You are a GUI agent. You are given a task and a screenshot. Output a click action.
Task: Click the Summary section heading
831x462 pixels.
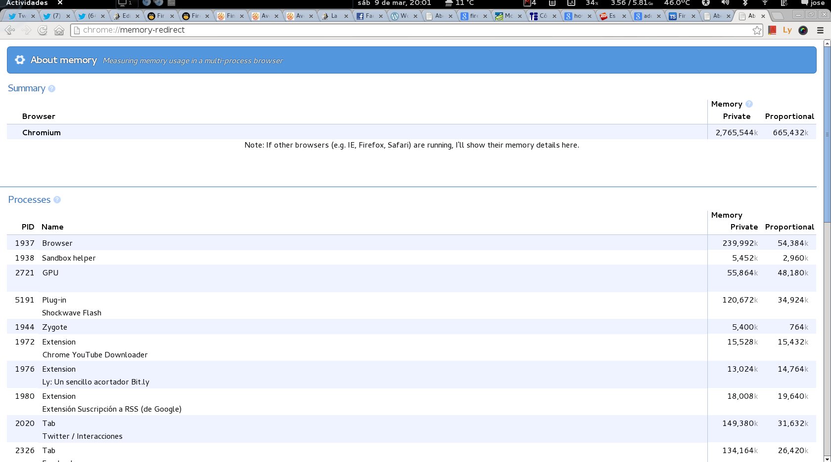pos(27,88)
